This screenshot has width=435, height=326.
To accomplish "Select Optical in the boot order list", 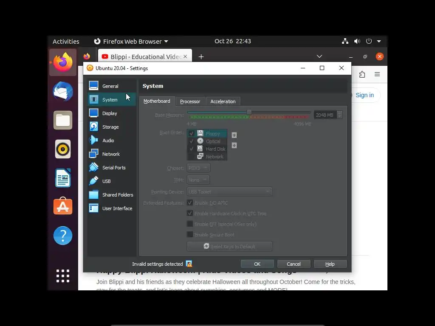I will (x=207, y=141).
